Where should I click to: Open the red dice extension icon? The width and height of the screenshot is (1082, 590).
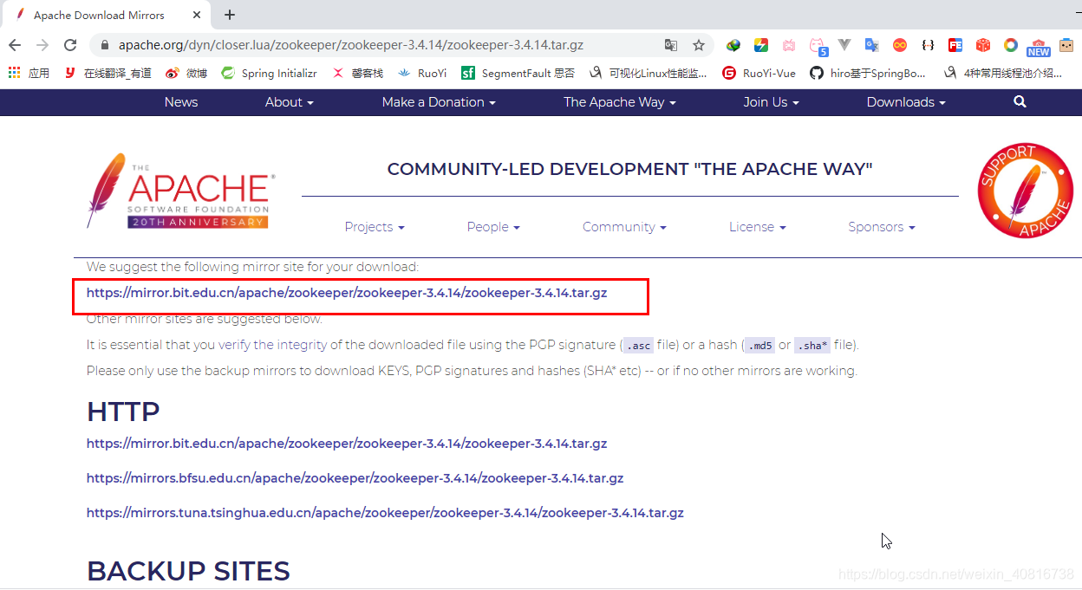(983, 45)
